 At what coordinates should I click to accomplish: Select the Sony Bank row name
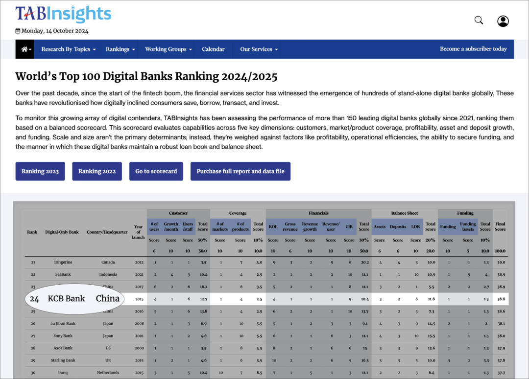pyautogui.click(x=63, y=336)
